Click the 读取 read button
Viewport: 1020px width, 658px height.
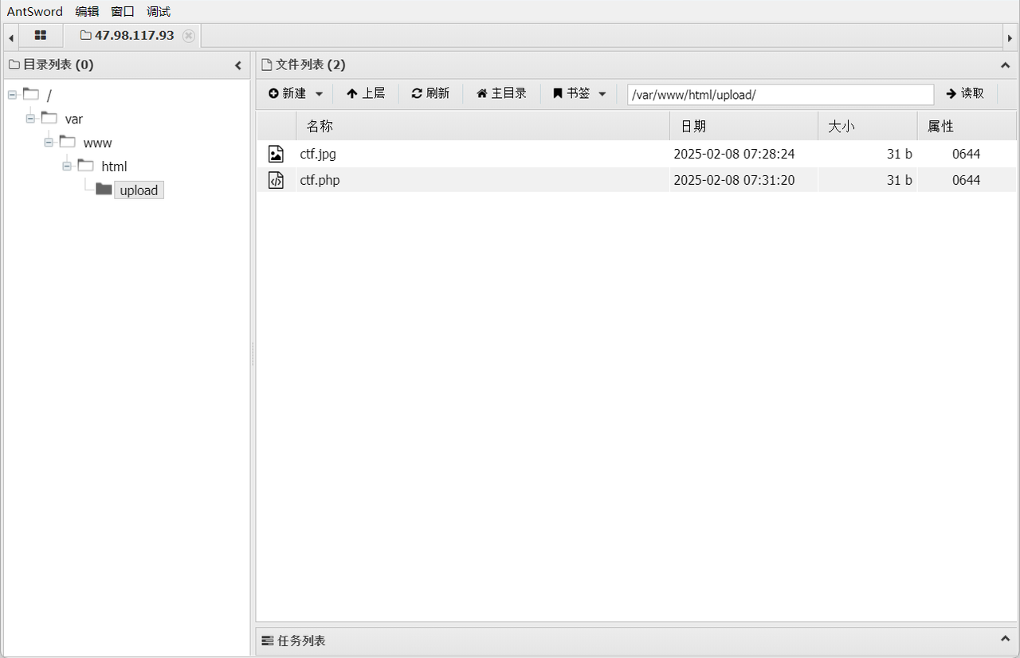coord(965,94)
